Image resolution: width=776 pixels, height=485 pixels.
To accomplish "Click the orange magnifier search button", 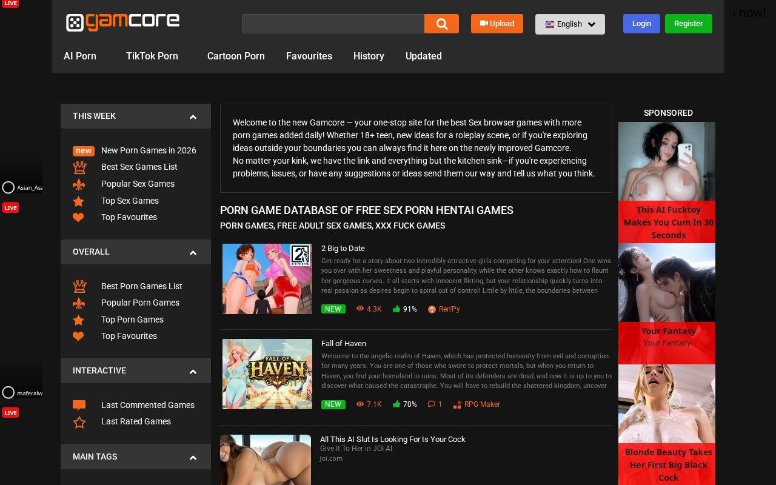I will (x=441, y=24).
